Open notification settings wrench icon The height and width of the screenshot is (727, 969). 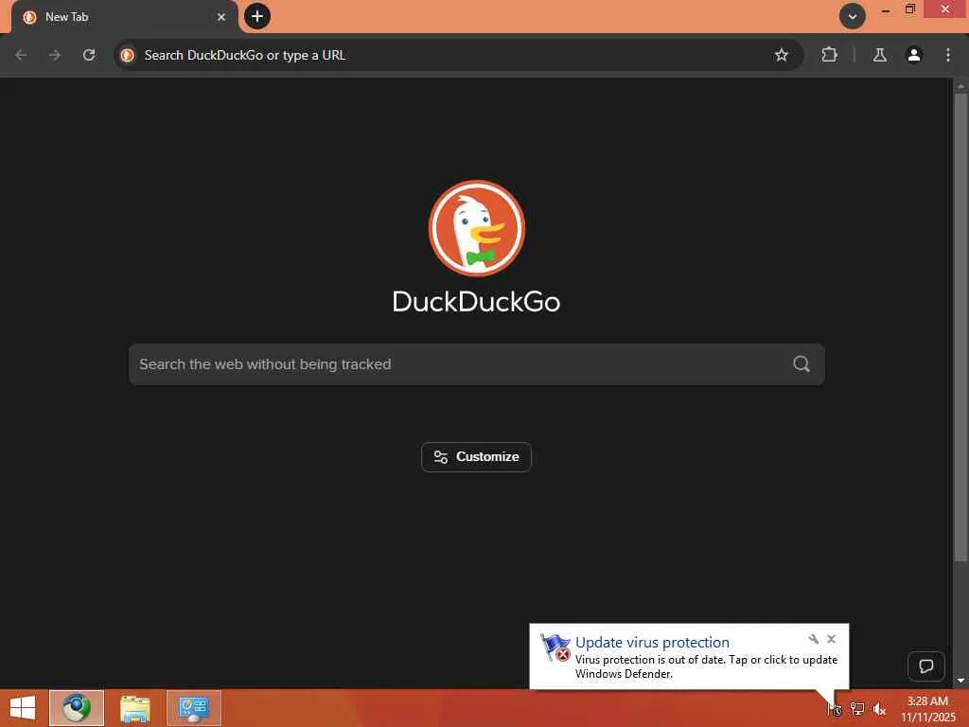[x=813, y=639]
